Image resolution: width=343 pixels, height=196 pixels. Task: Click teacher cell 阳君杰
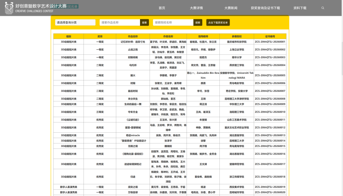pos(203,57)
